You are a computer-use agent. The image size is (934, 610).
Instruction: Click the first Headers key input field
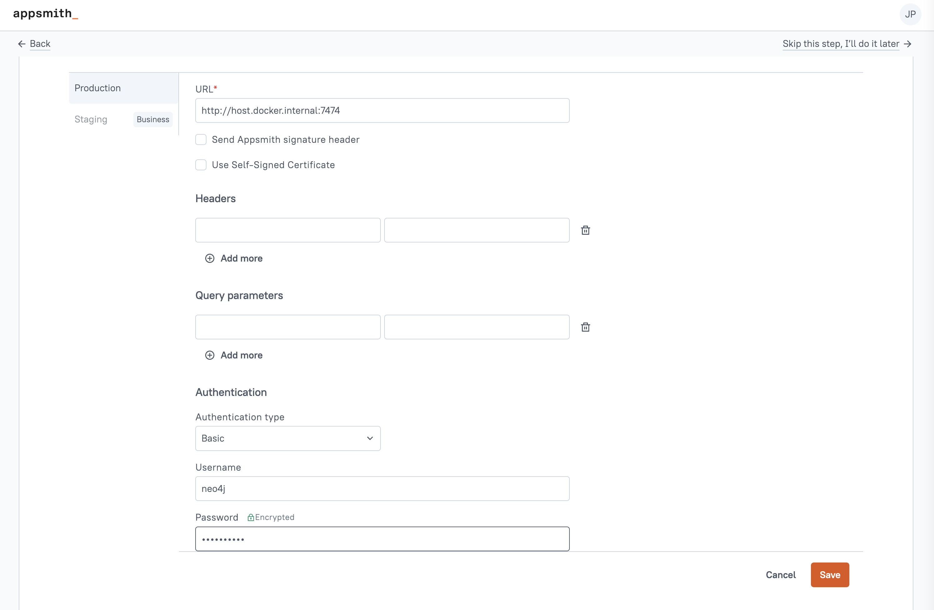click(x=288, y=230)
